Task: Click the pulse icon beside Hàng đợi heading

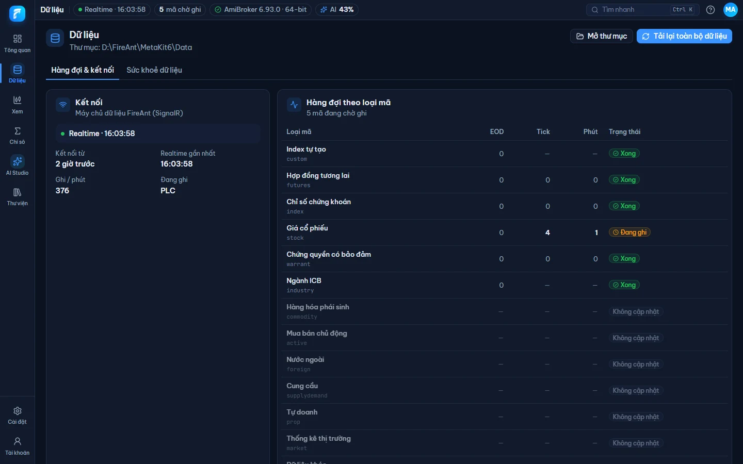Action: 294,105
